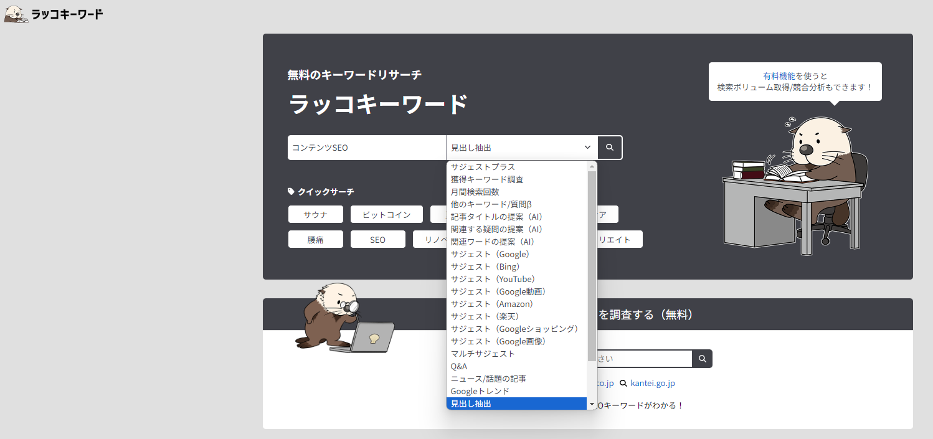
Task: Choose マルチサジェスト option
Action: (517, 354)
